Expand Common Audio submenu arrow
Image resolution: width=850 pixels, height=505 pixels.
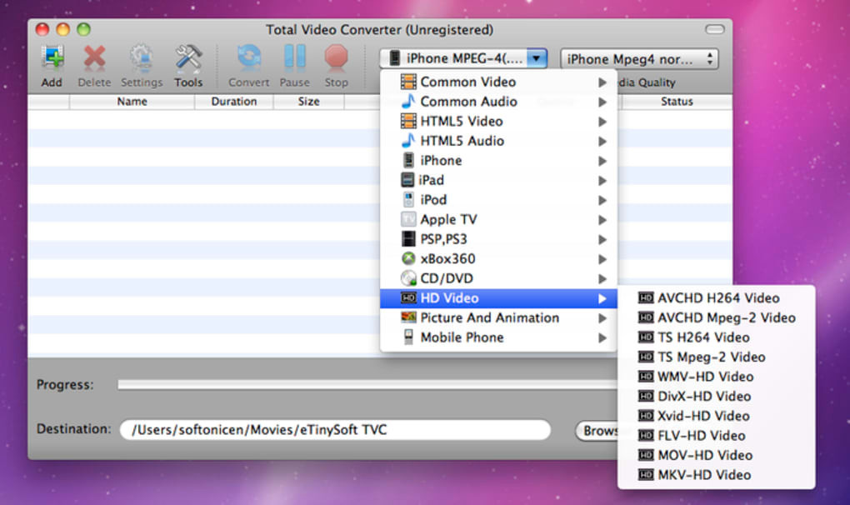pos(602,102)
